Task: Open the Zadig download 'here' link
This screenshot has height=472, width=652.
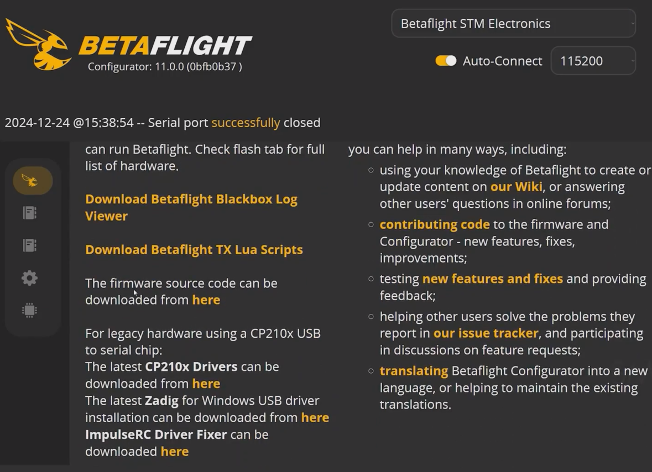Action: (315, 418)
